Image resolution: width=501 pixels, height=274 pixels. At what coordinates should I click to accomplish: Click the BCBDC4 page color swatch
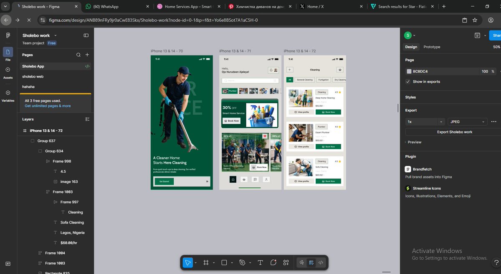point(408,71)
